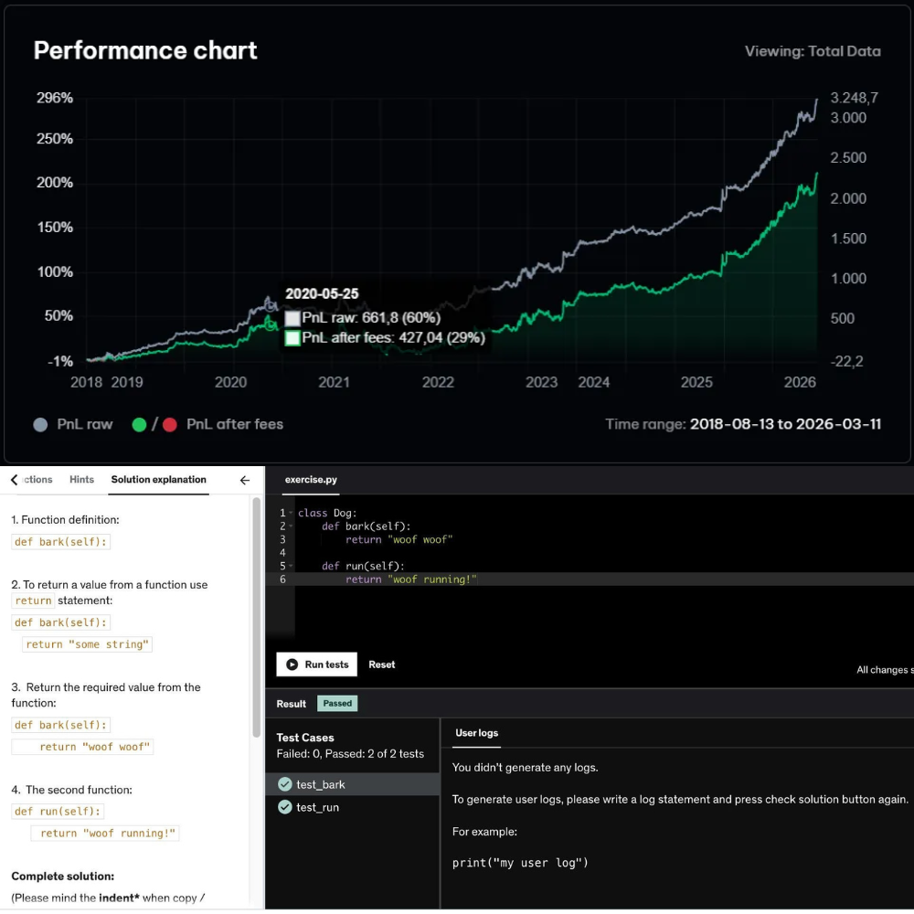The height and width of the screenshot is (914, 914).
Task: Click the print("my user log") example
Action: coord(520,863)
